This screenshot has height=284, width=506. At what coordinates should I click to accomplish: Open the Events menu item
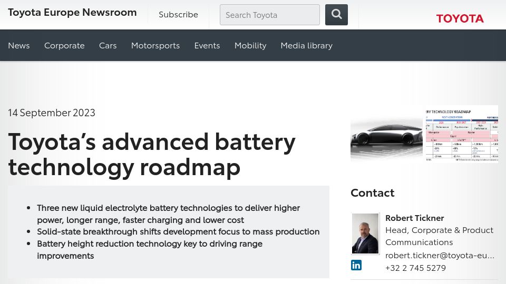[207, 45]
